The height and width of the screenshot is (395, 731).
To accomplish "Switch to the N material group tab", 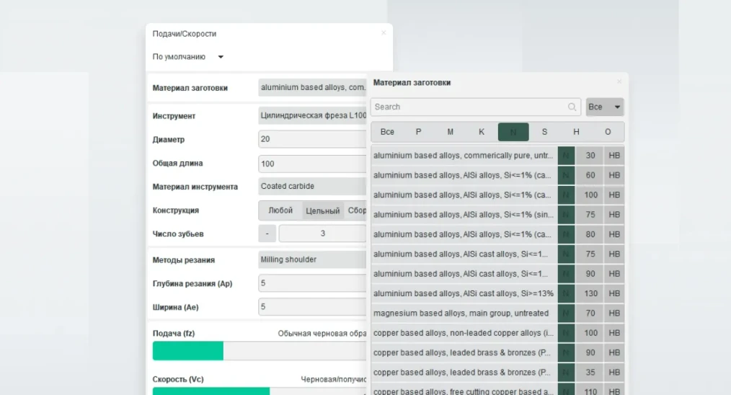I will [x=513, y=132].
